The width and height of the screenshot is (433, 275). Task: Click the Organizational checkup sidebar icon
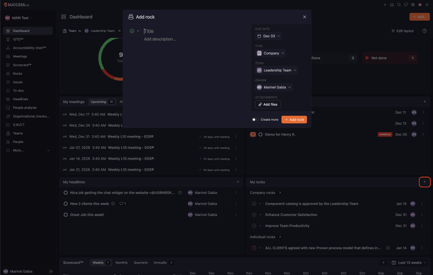[8, 116]
